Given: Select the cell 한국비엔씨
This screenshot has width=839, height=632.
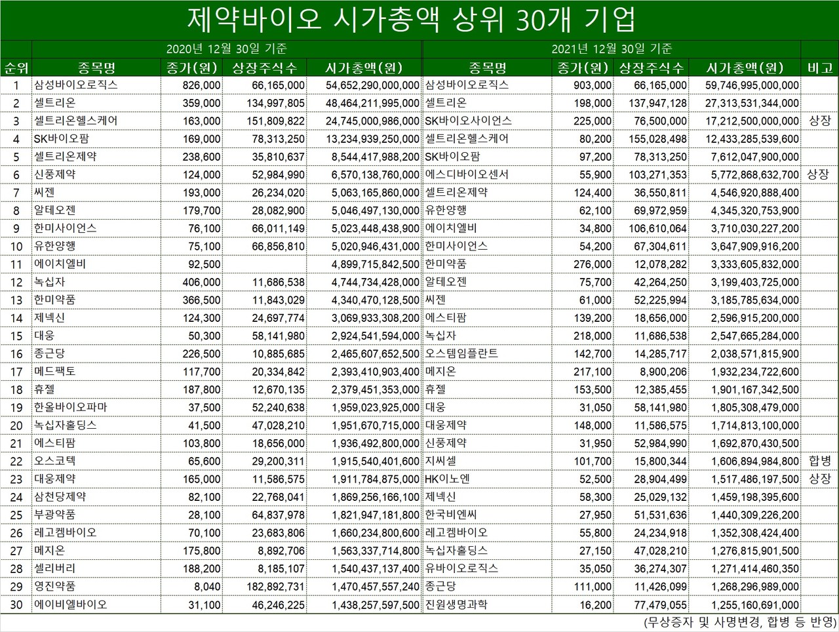Looking at the screenshot, I should point(451,514).
